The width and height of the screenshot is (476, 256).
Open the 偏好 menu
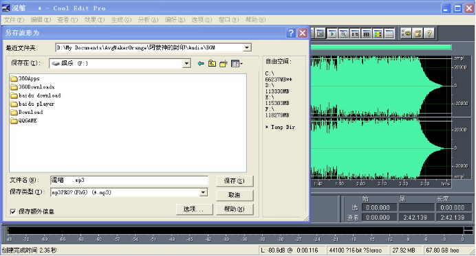click(175, 20)
